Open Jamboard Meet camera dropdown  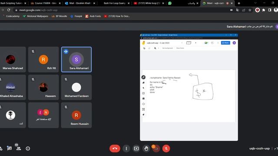coord(206,43)
